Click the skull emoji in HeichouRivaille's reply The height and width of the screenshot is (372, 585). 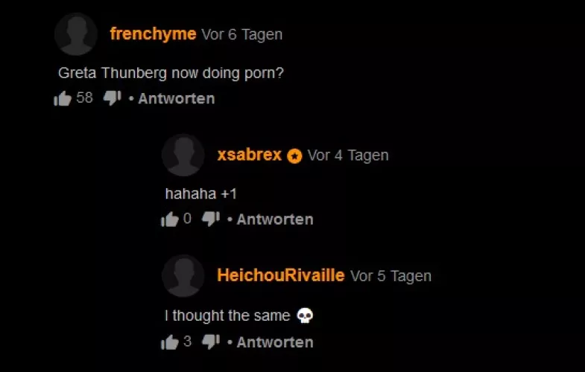click(305, 315)
